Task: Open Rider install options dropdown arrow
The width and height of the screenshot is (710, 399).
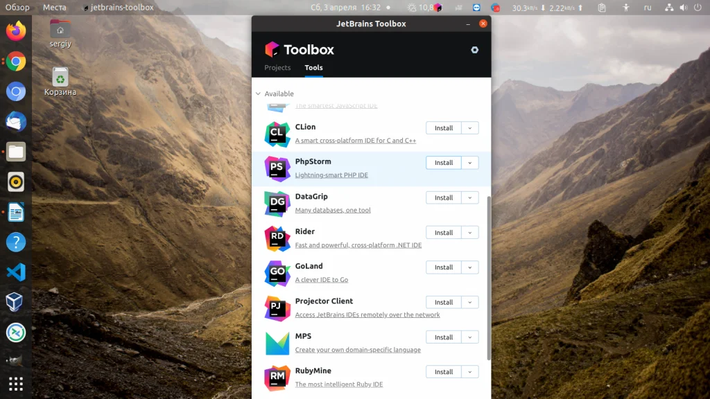Action: click(470, 233)
